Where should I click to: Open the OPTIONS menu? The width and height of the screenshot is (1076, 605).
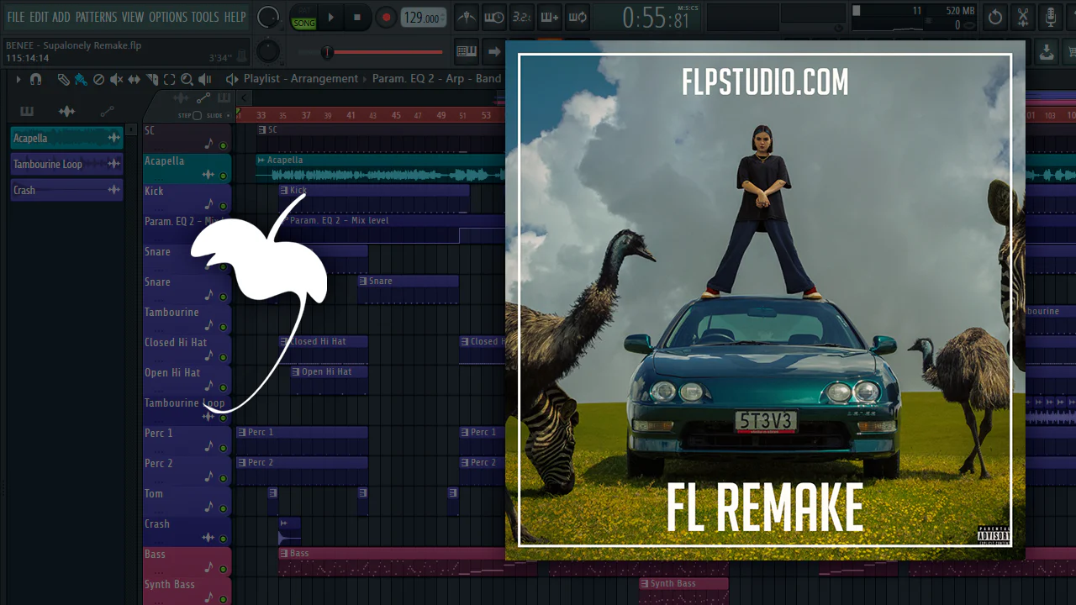tap(168, 17)
